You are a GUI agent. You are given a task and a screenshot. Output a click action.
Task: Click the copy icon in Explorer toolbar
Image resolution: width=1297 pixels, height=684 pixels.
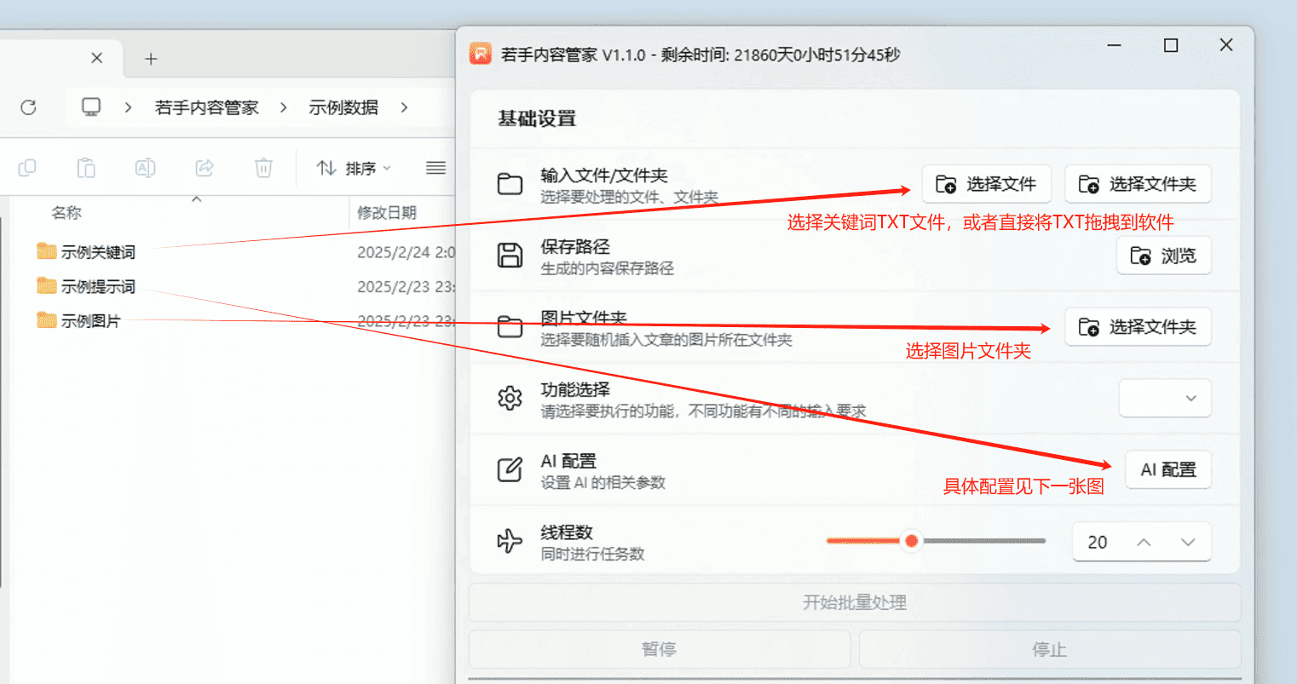pos(27,168)
